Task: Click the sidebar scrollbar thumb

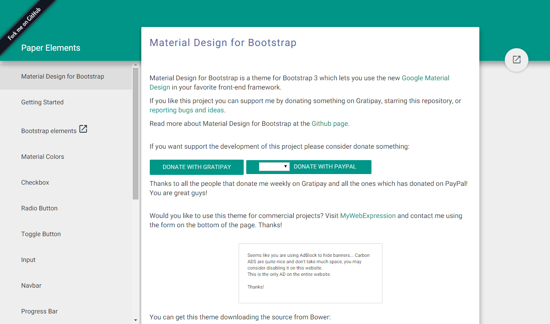Action: [x=135, y=133]
